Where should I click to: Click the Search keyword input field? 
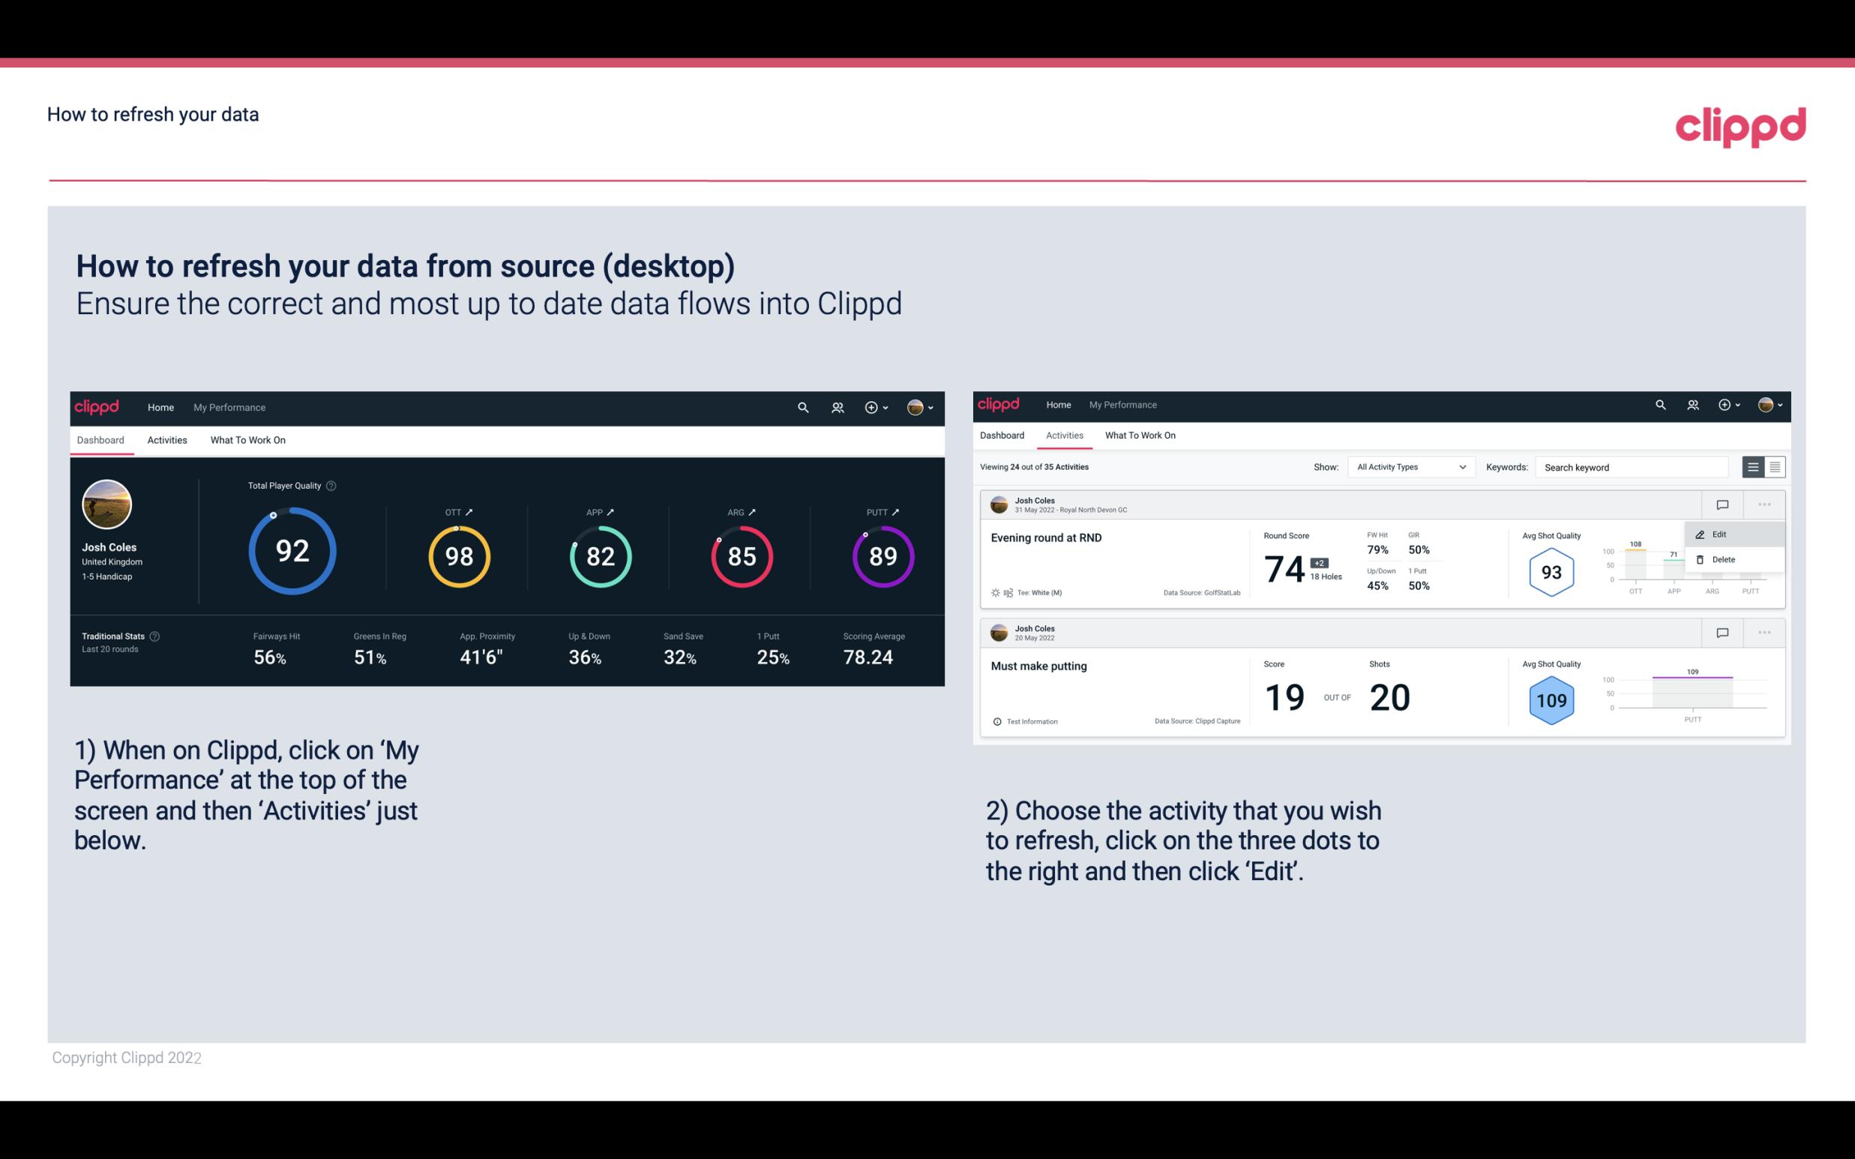tap(1635, 467)
